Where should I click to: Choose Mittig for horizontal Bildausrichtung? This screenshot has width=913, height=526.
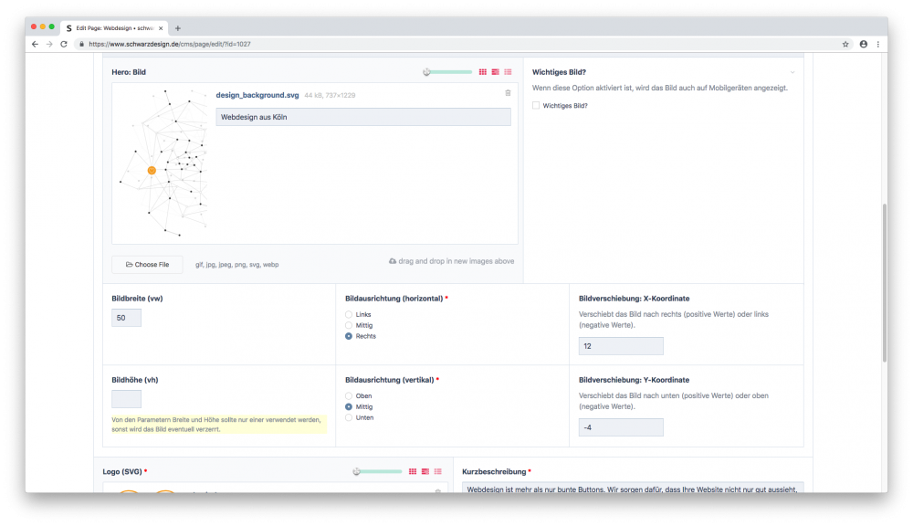click(349, 325)
